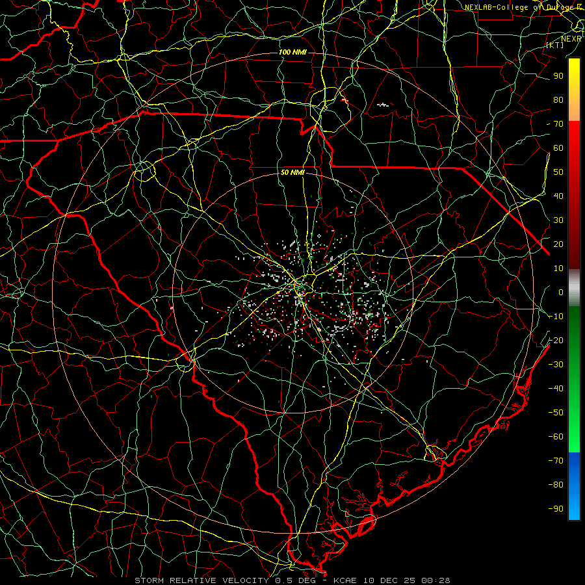The height and width of the screenshot is (585, 585).
Task: Pick the gray zero-velocity segment of the color bar
Action: point(574,288)
